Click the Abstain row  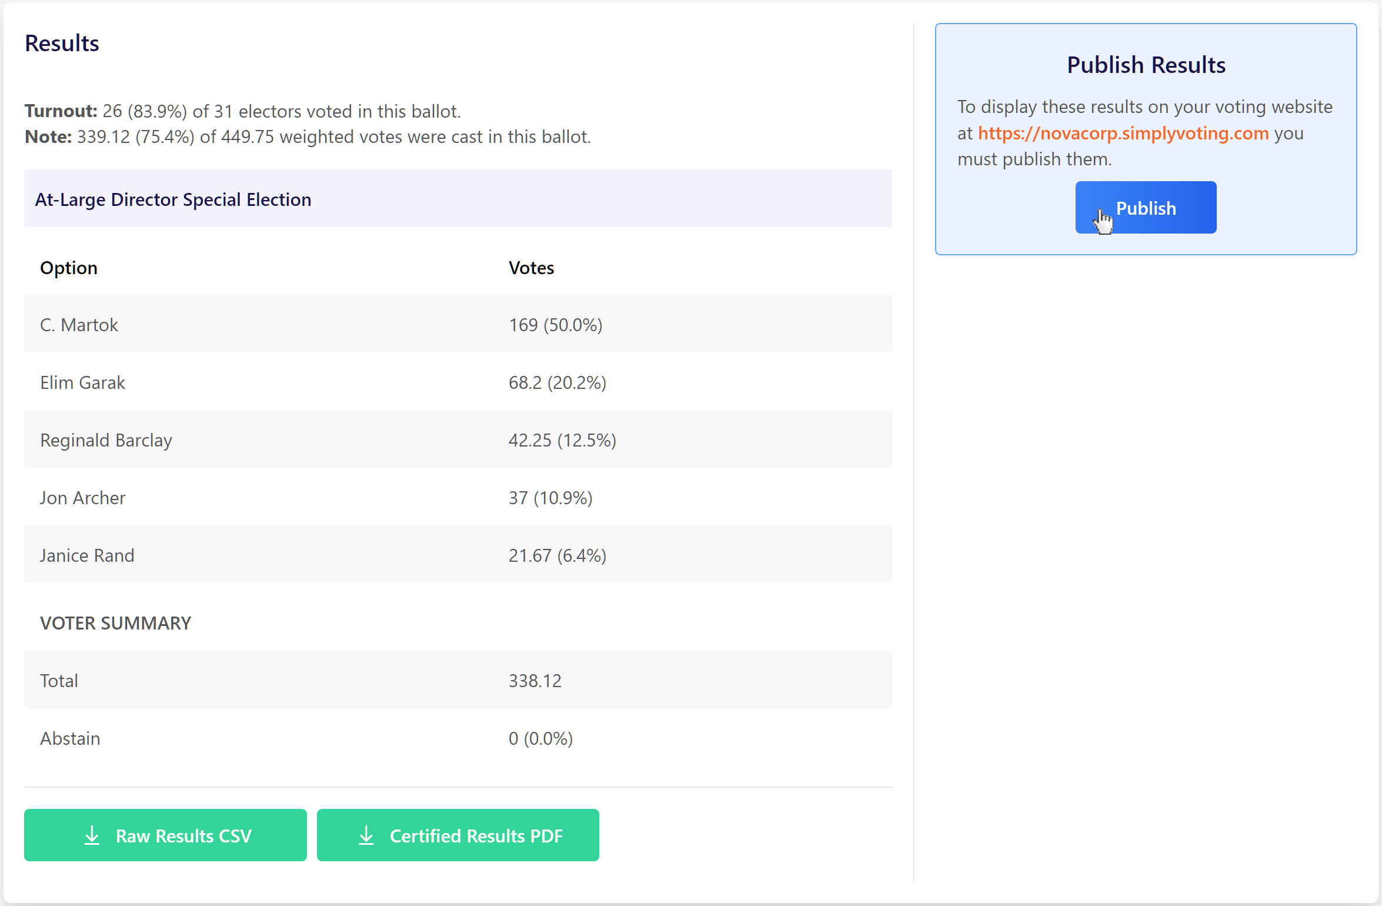pos(457,738)
